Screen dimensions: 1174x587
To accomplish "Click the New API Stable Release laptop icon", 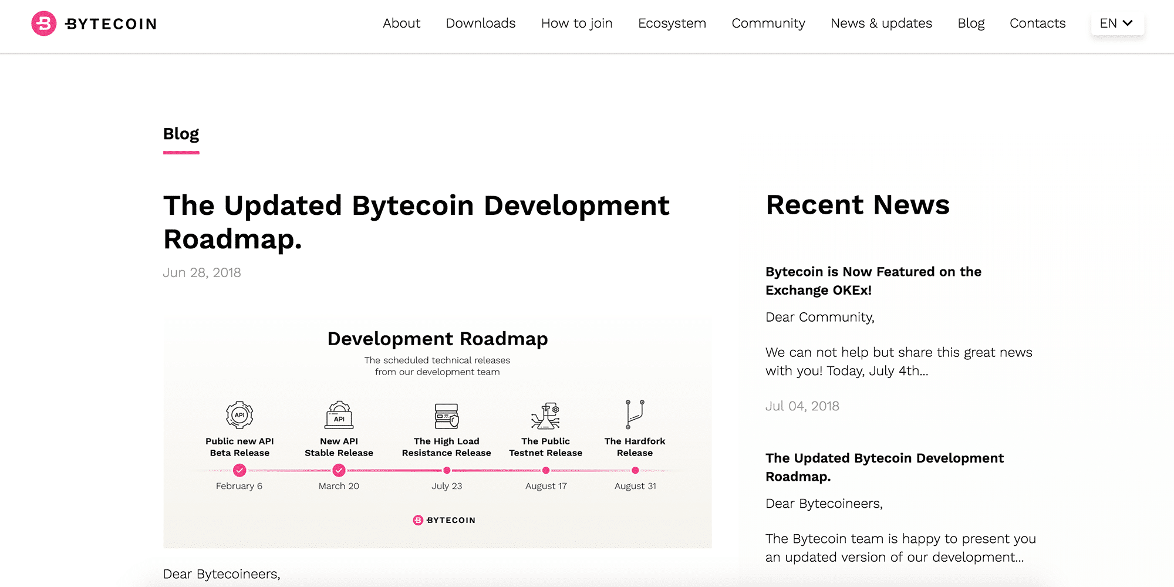I will pyautogui.click(x=339, y=415).
